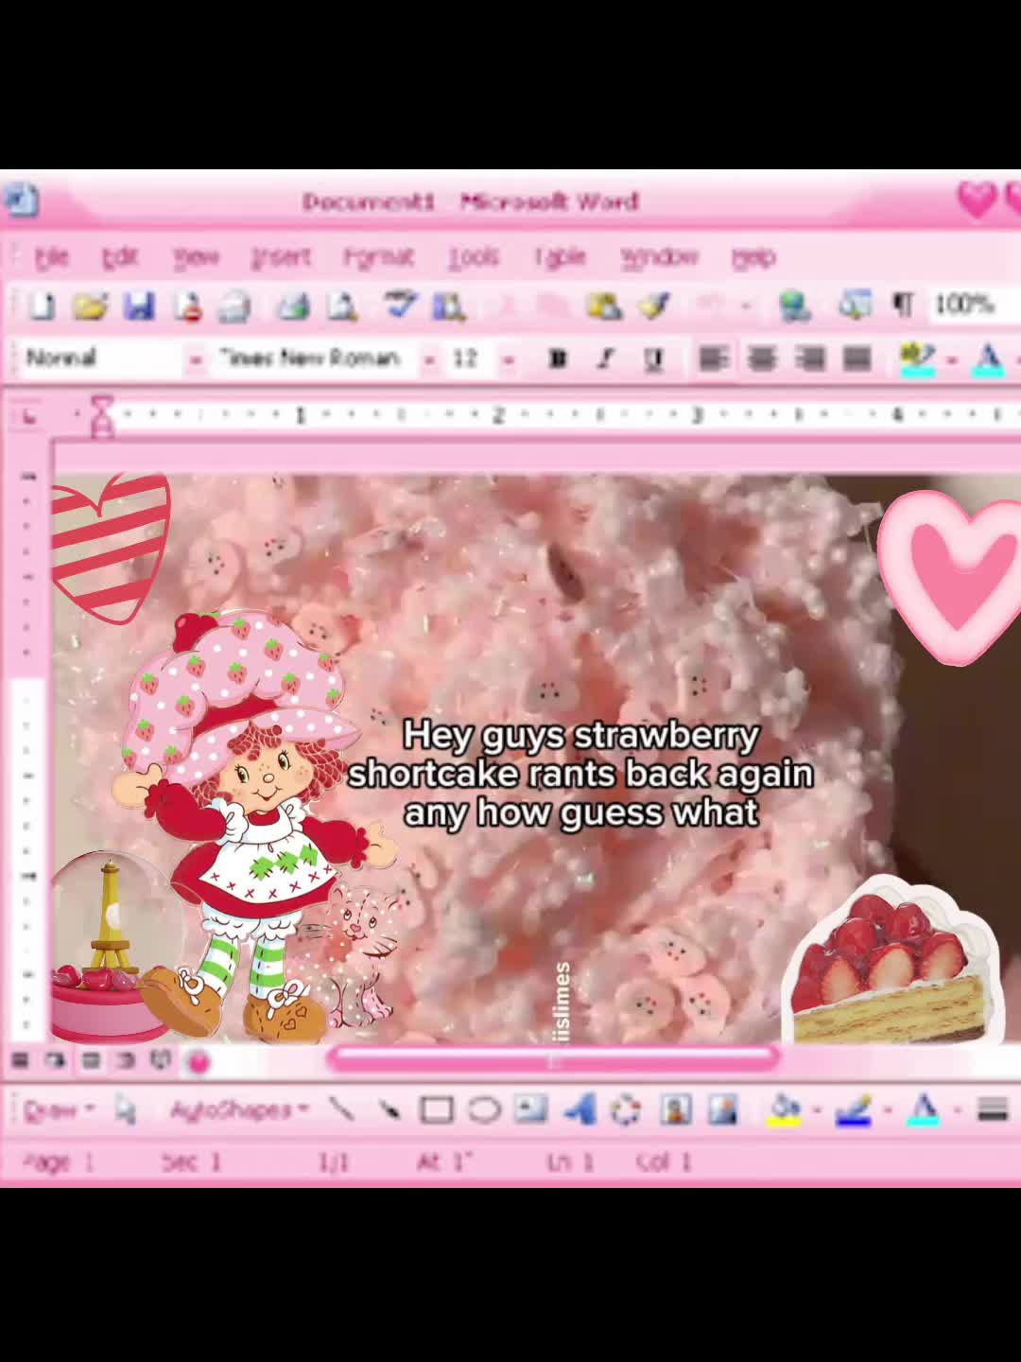This screenshot has width=1021, height=1362.
Task: Insert picture from file icon
Action: tap(723, 1109)
